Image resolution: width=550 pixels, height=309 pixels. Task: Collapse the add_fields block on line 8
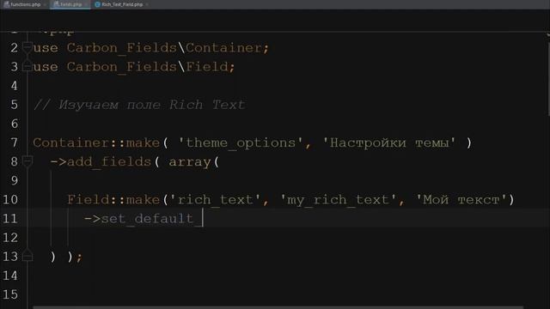click(x=27, y=161)
